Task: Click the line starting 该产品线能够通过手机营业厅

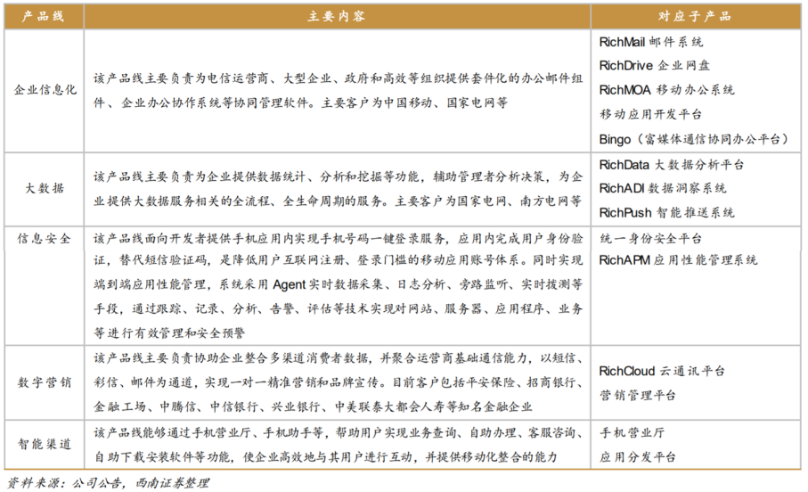Action: (x=338, y=432)
